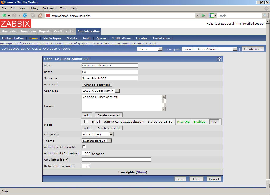This screenshot has width=270, height=195.
Task: Click the URL (after login) field
Action: (116, 160)
